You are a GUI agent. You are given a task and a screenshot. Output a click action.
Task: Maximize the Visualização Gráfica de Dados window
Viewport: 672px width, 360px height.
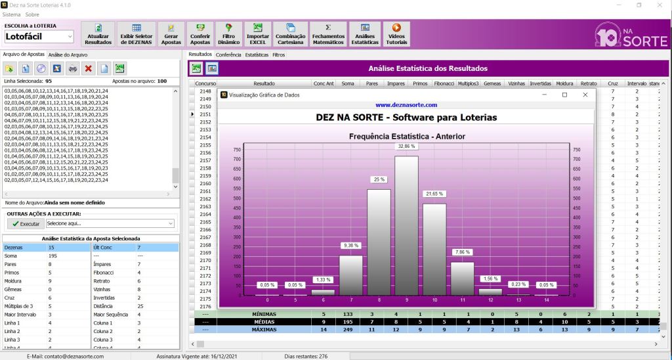564,95
